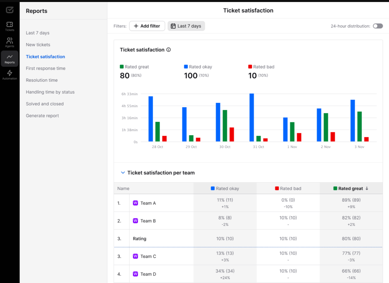Open the Tickets section in sidebar

(10, 26)
